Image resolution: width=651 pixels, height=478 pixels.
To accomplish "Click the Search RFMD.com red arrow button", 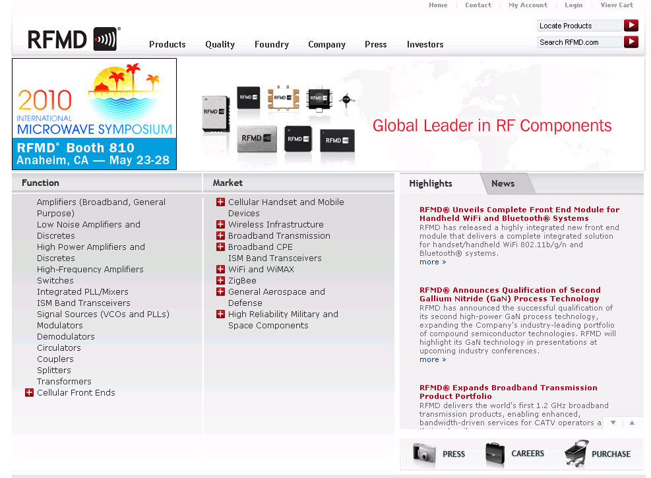I will [x=631, y=42].
